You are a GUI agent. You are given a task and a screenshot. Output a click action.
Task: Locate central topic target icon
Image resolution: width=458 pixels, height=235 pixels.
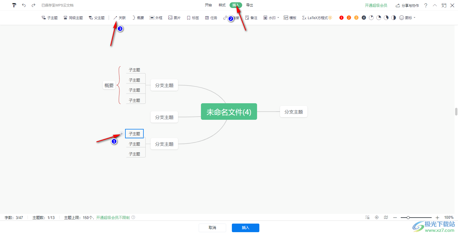click(x=377, y=217)
